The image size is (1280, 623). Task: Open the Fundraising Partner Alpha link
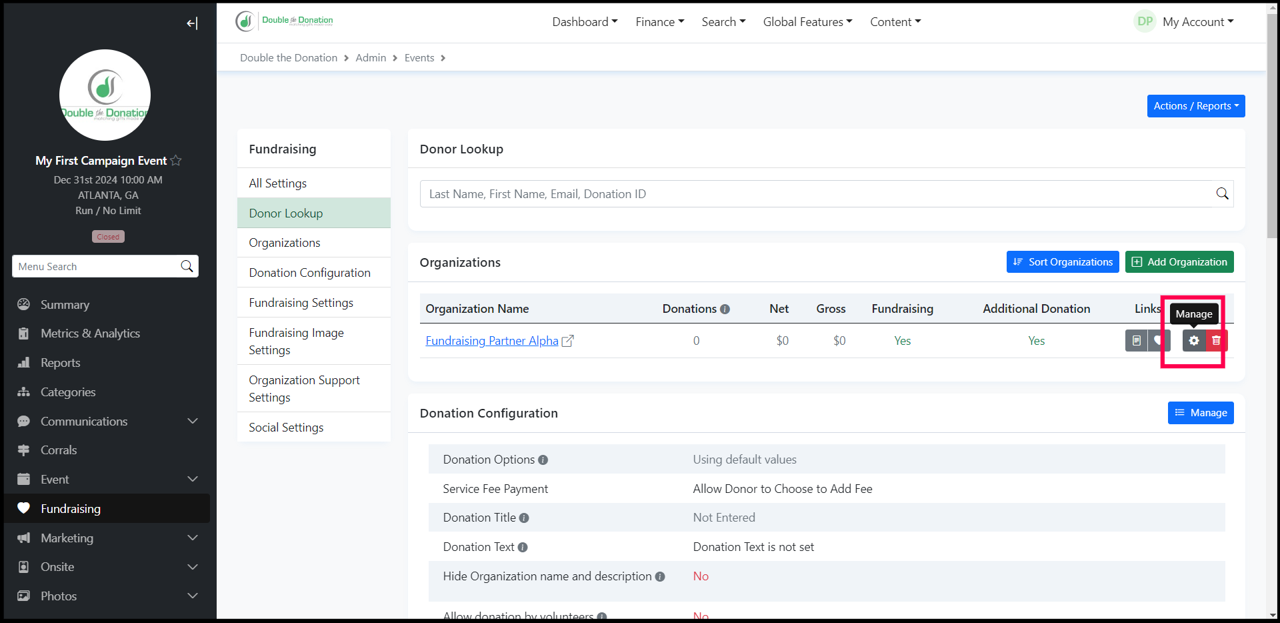492,341
